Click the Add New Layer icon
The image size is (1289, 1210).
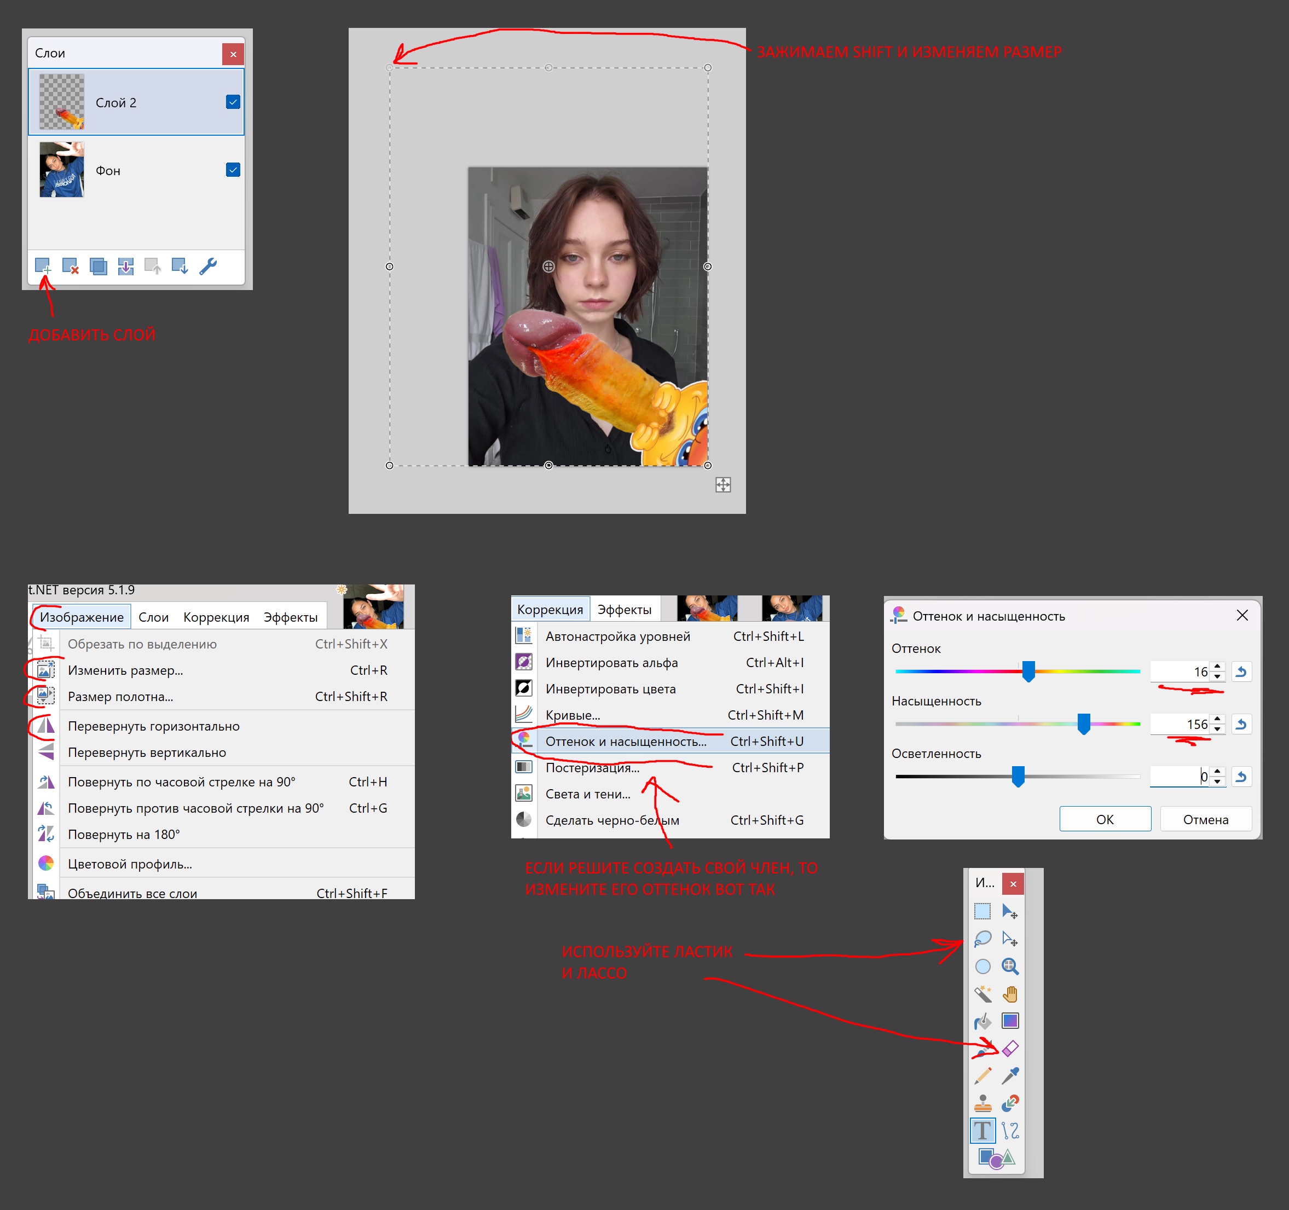43,266
